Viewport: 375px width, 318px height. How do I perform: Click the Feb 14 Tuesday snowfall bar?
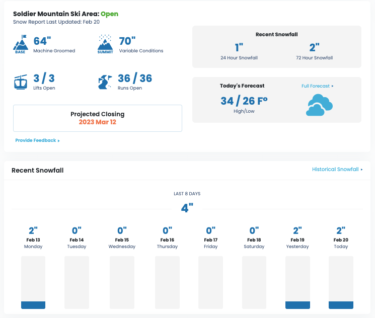(x=77, y=282)
